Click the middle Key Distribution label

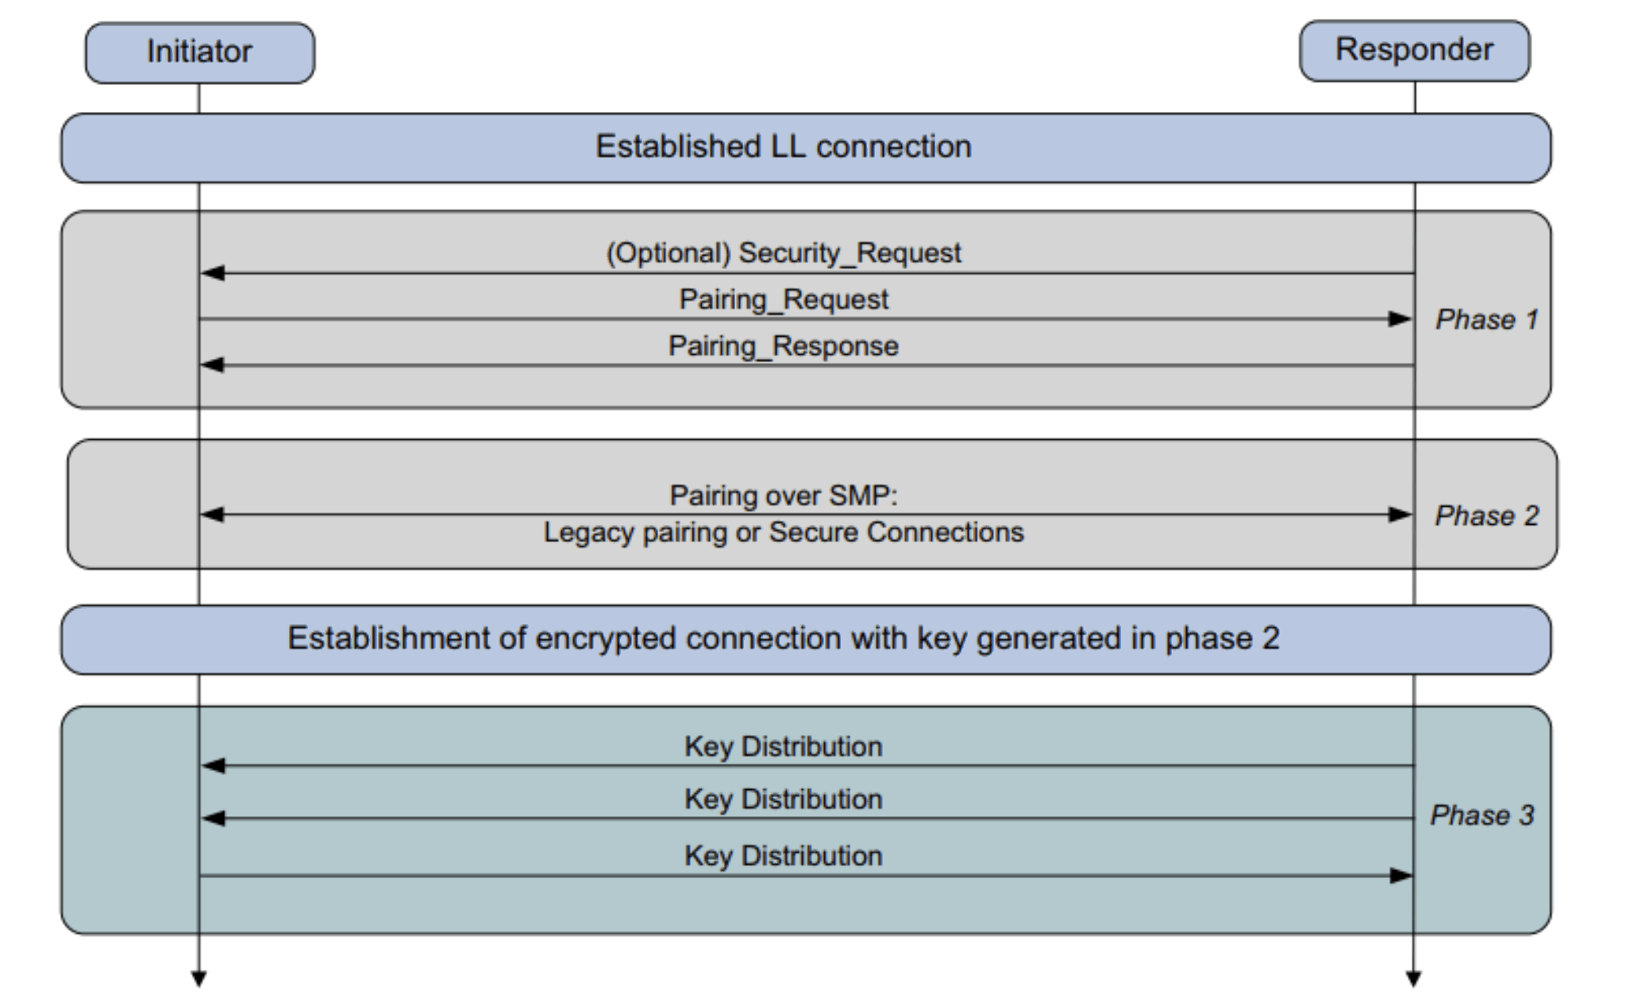coord(784,799)
